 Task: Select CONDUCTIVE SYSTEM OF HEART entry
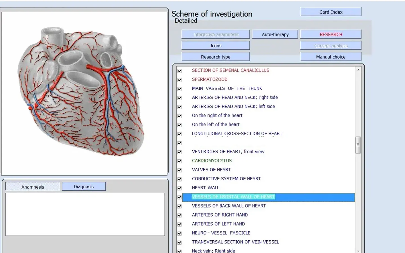point(226,179)
